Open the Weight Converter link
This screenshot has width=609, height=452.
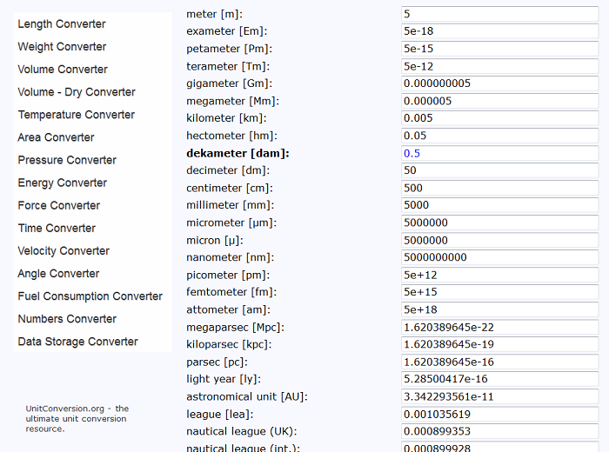(x=62, y=47)
